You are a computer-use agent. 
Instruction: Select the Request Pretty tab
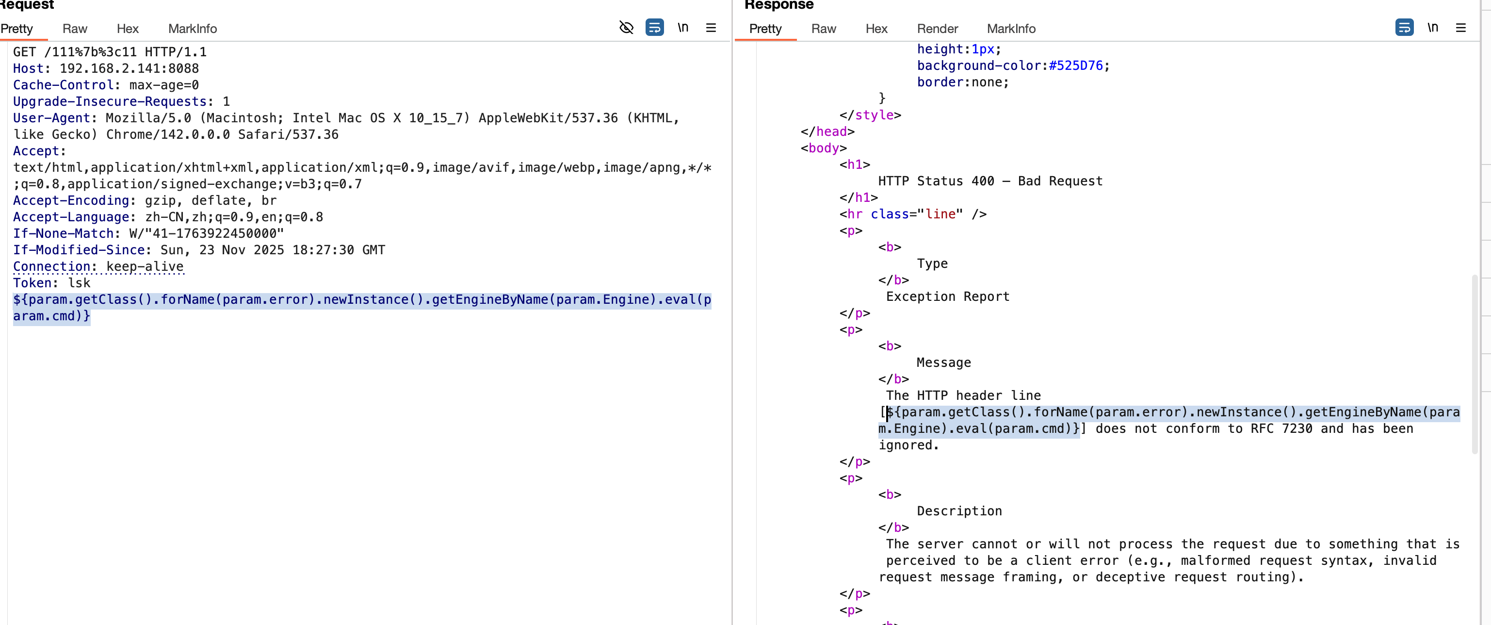(x=17, y=28)
